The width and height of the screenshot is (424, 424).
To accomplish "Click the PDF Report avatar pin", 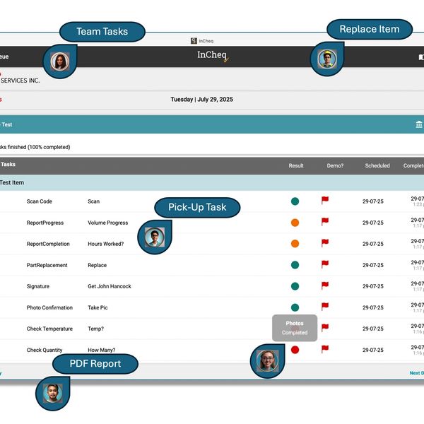I will [x=53, y=392].
